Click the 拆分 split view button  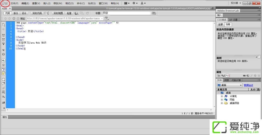click(16, 13)
